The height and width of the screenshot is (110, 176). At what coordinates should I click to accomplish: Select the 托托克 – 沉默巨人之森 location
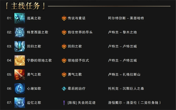[126, 89]
